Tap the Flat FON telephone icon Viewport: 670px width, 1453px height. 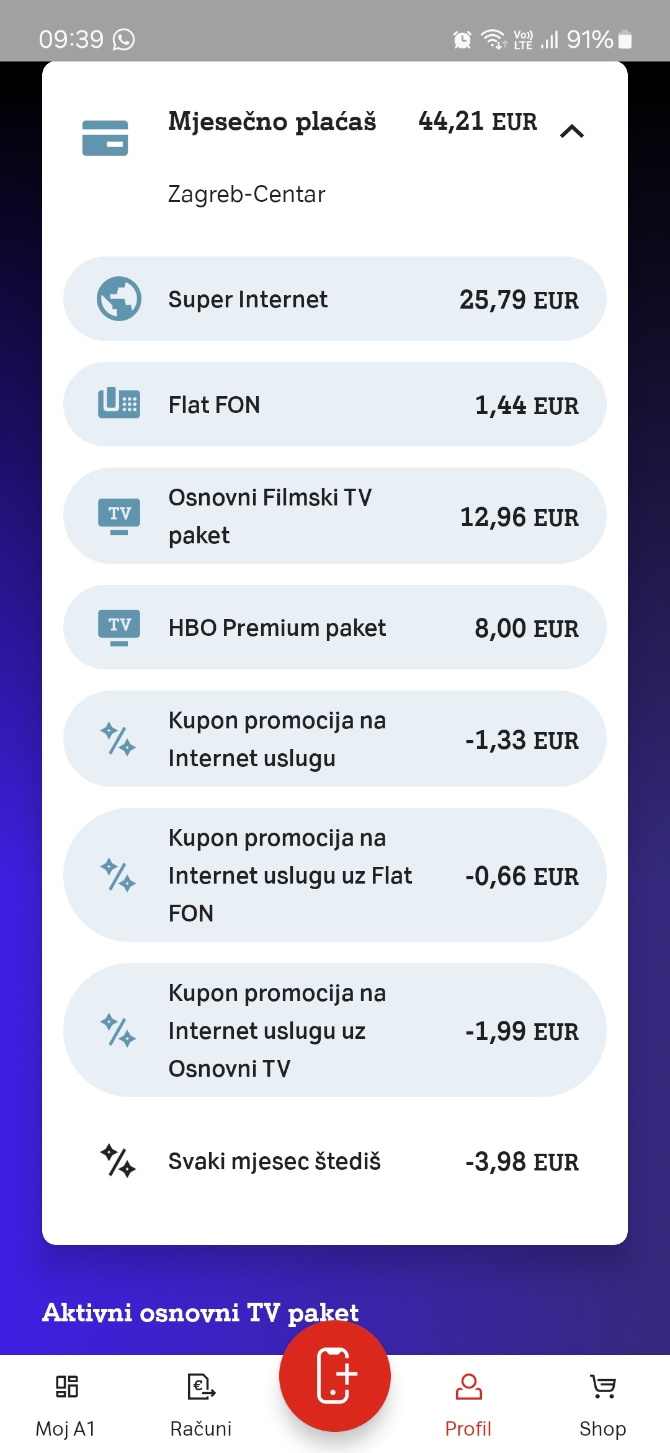point(118,404)
